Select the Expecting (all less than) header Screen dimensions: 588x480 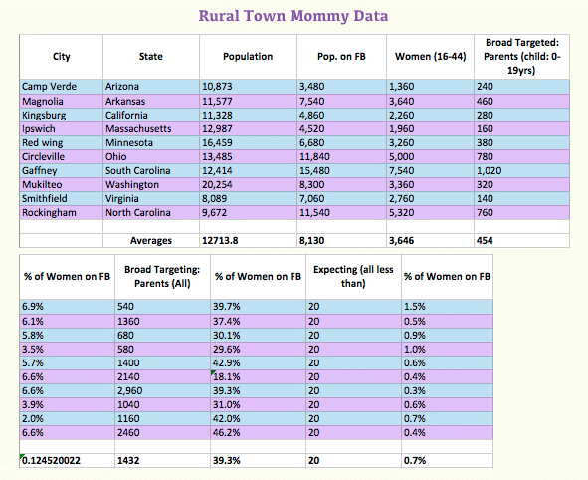353,277
